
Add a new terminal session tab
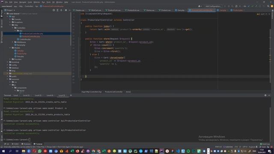(71, 95)
